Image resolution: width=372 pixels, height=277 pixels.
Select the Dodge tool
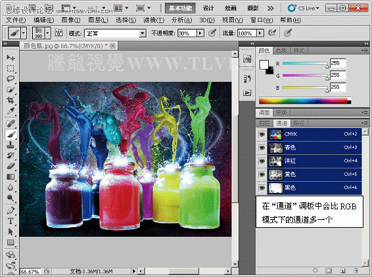[11, 198]
